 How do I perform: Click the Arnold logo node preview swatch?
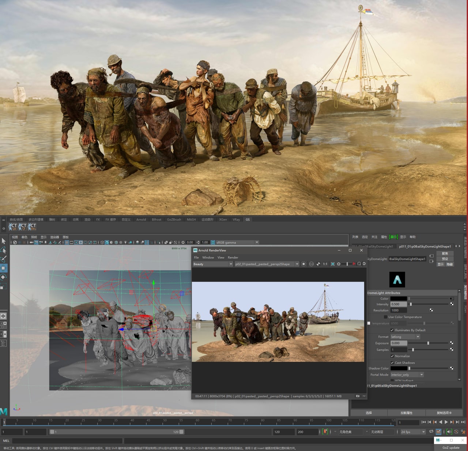click(x=397, y=280)
